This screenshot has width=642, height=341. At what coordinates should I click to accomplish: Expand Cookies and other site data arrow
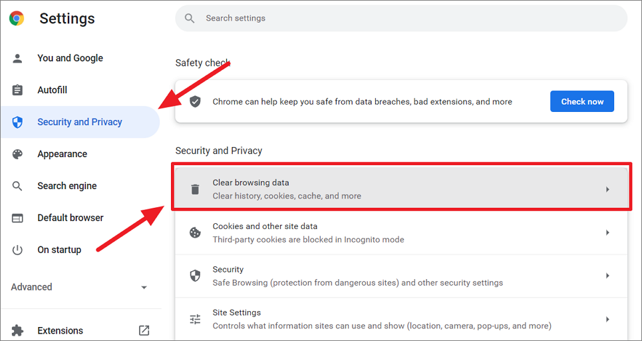pos(607,233)
